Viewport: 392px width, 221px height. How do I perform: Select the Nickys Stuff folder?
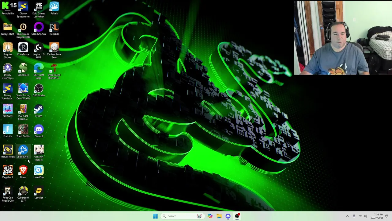coord(8,29)
